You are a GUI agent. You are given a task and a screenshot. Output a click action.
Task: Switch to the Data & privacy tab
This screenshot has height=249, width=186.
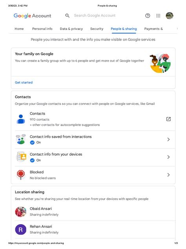(x=71, y=29)
